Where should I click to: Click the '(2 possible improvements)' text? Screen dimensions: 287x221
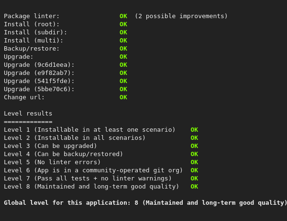181,16
